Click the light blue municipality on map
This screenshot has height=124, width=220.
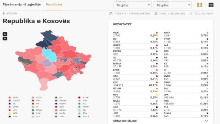pyautogui.click(x=49, y=55)
